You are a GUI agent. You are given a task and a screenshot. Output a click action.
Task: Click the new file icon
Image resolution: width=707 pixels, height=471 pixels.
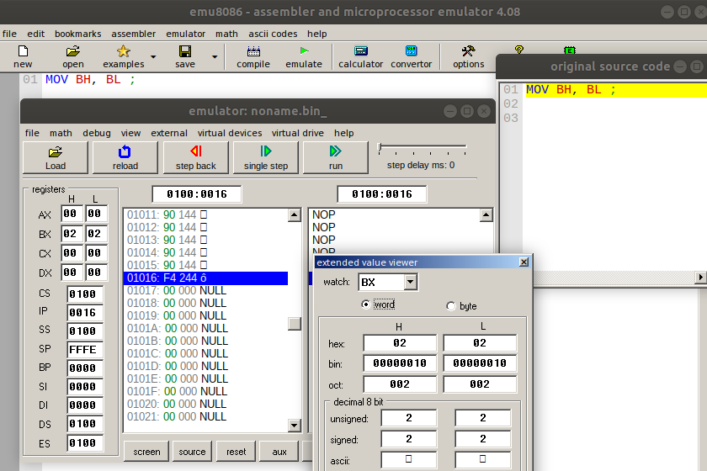click(x=23, y=51)
